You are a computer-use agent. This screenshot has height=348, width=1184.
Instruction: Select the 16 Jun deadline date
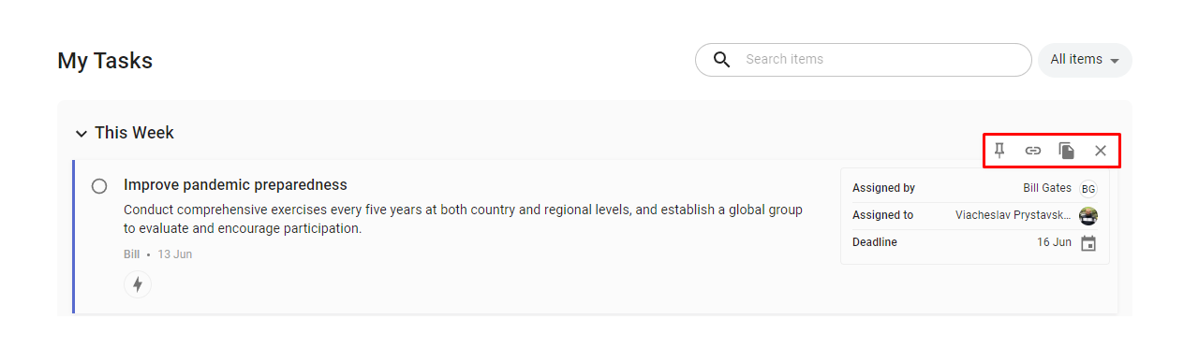click(x=1054, y=242)
